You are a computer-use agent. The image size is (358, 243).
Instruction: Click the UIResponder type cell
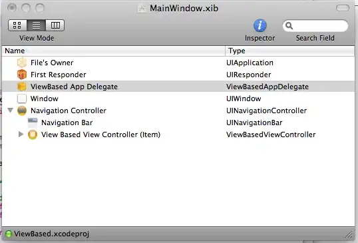coord(249,75)
